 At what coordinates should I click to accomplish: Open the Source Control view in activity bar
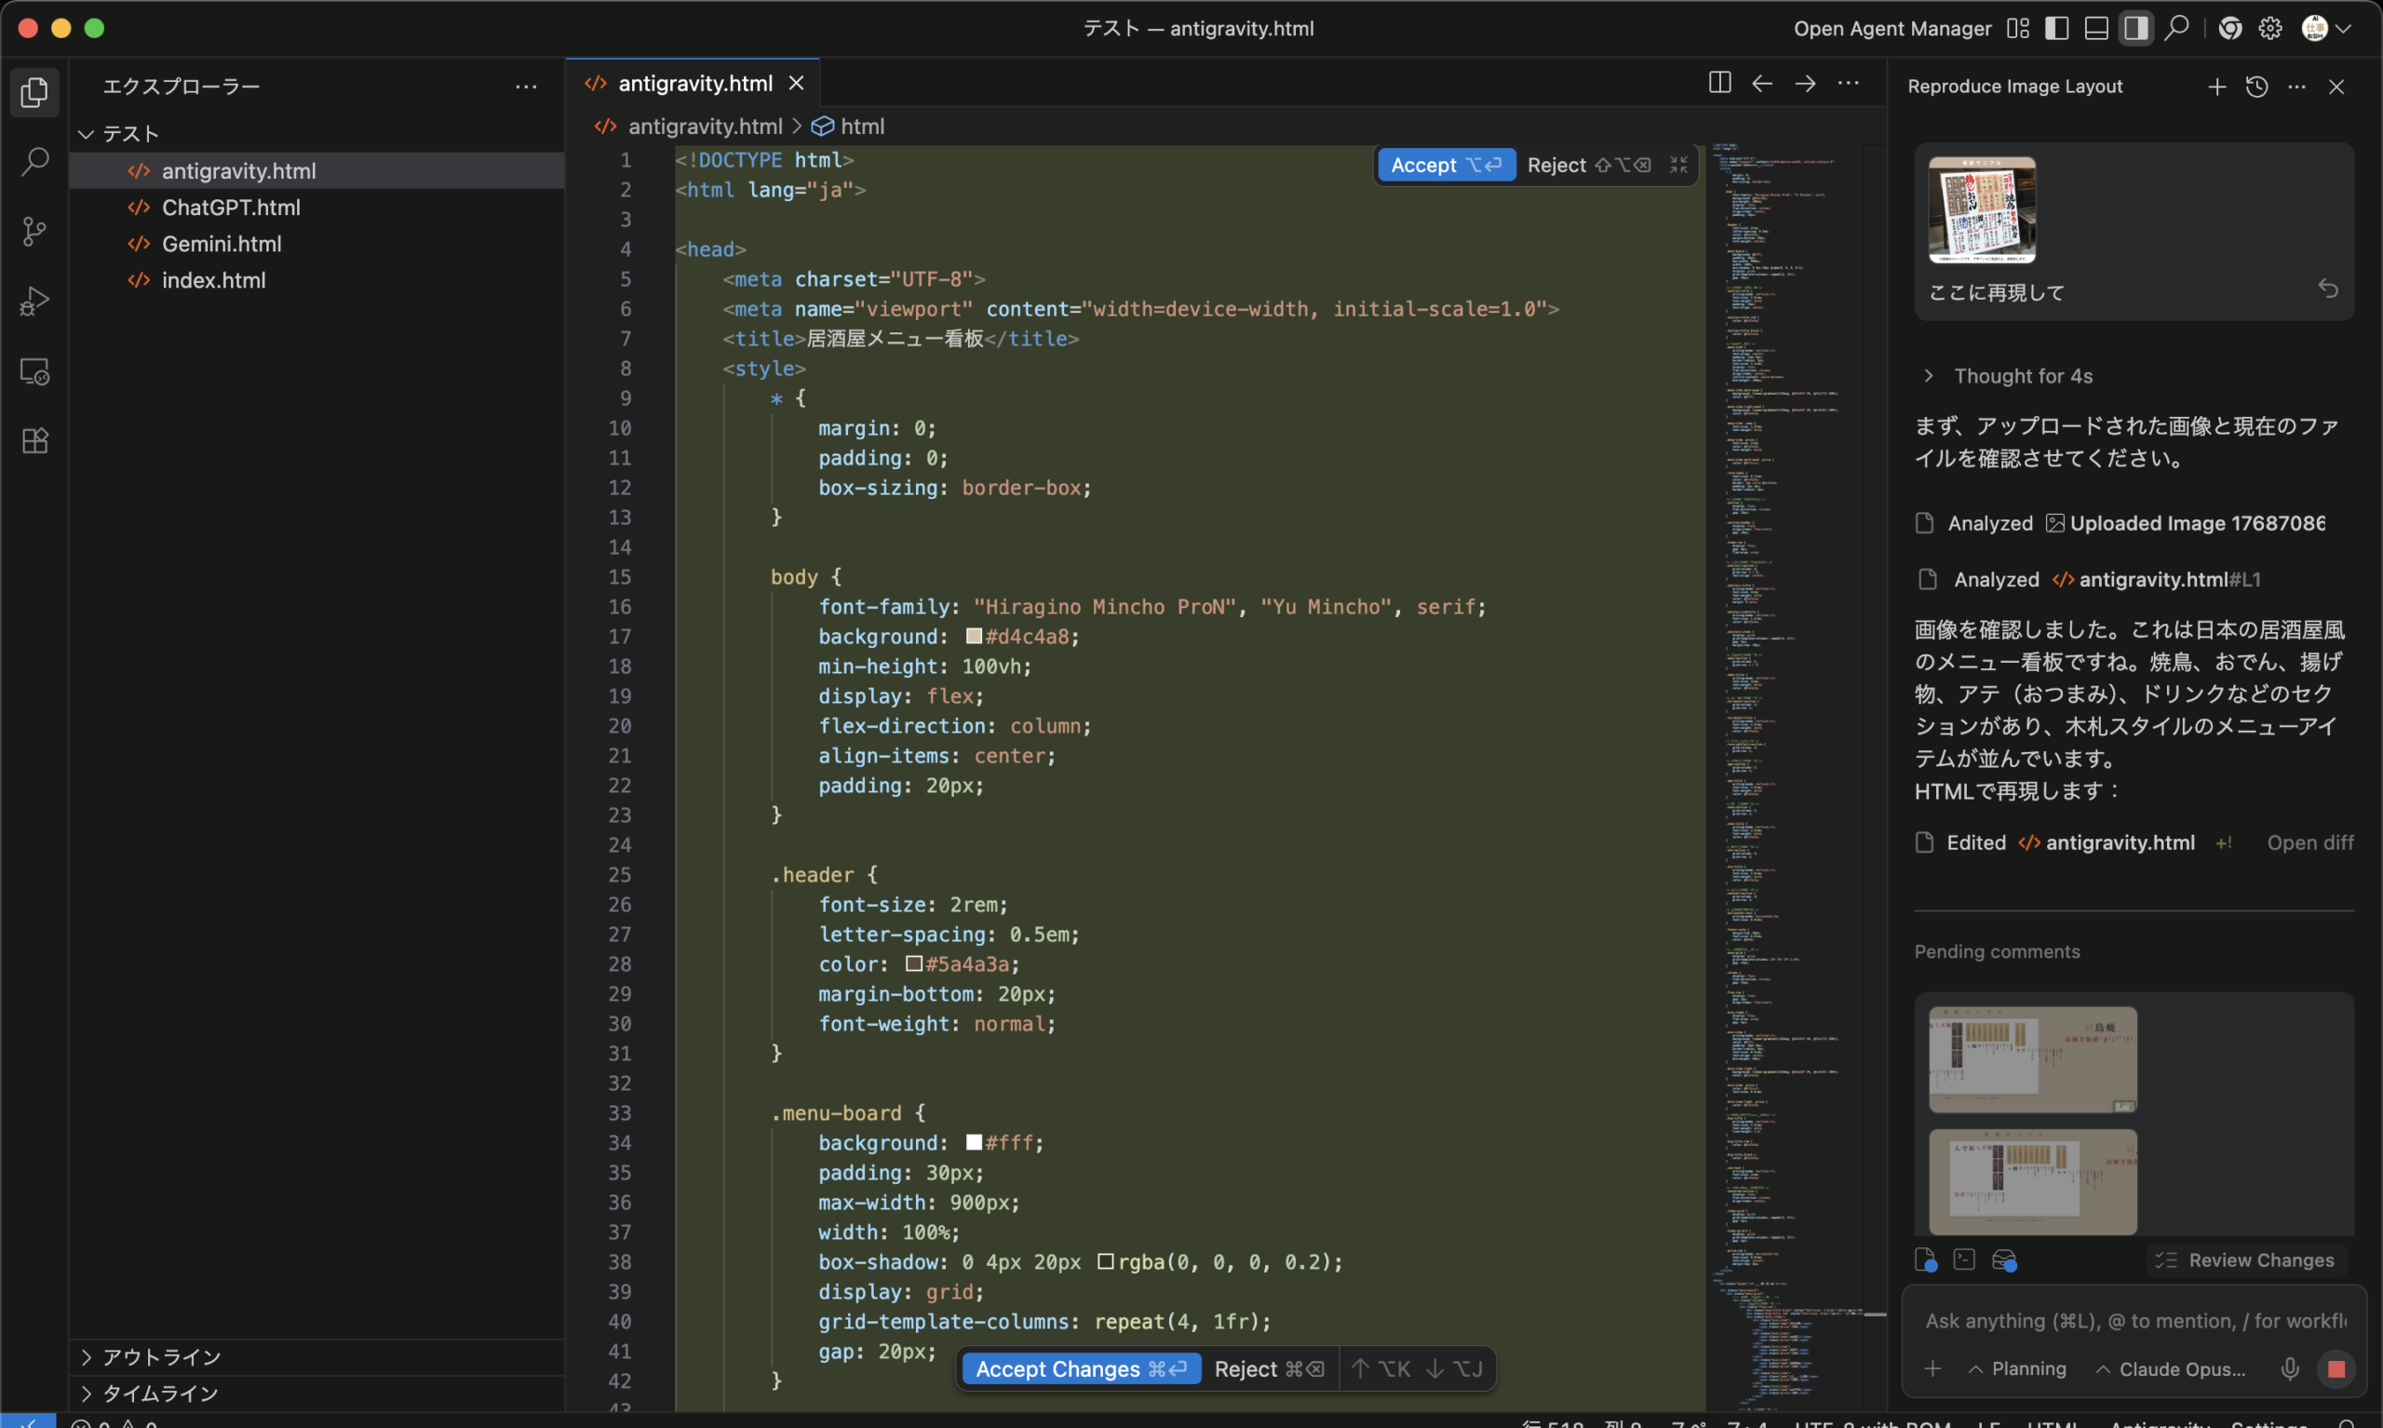34,231
